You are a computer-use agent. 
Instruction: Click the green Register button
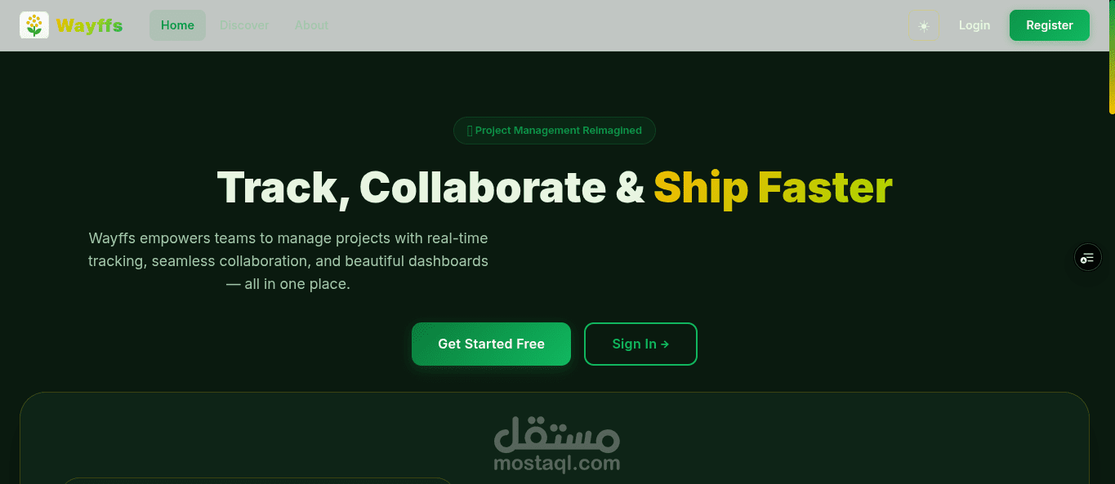point(1050,25)
